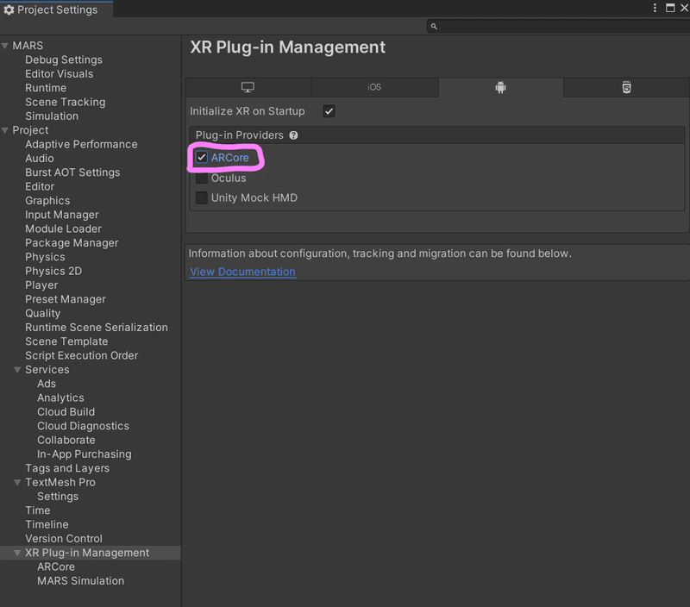Click the search magnifier icon
The image size is (690, 607).
pos(433,27)
